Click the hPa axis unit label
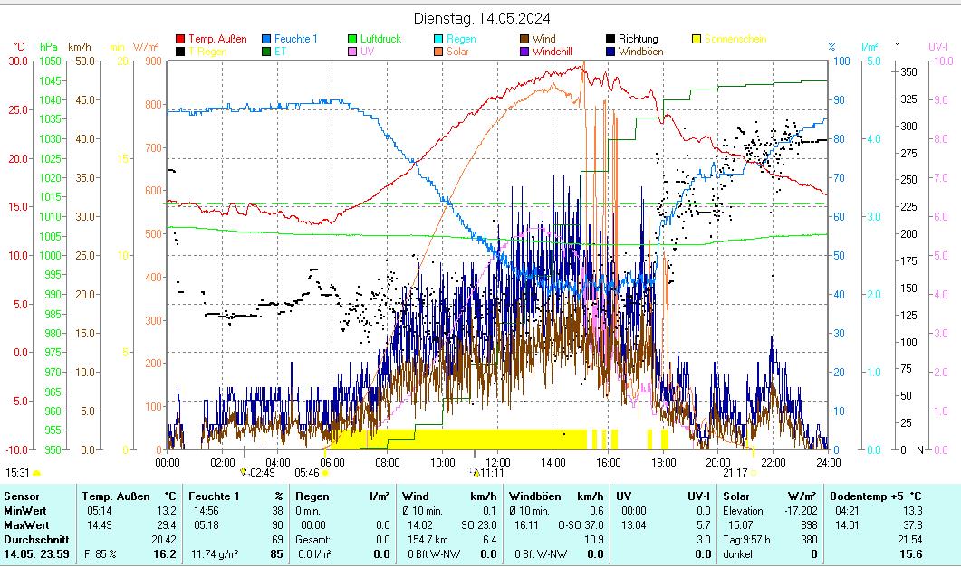Image resolution: width=961 pixels, height=567 pixels. (48, 47)
